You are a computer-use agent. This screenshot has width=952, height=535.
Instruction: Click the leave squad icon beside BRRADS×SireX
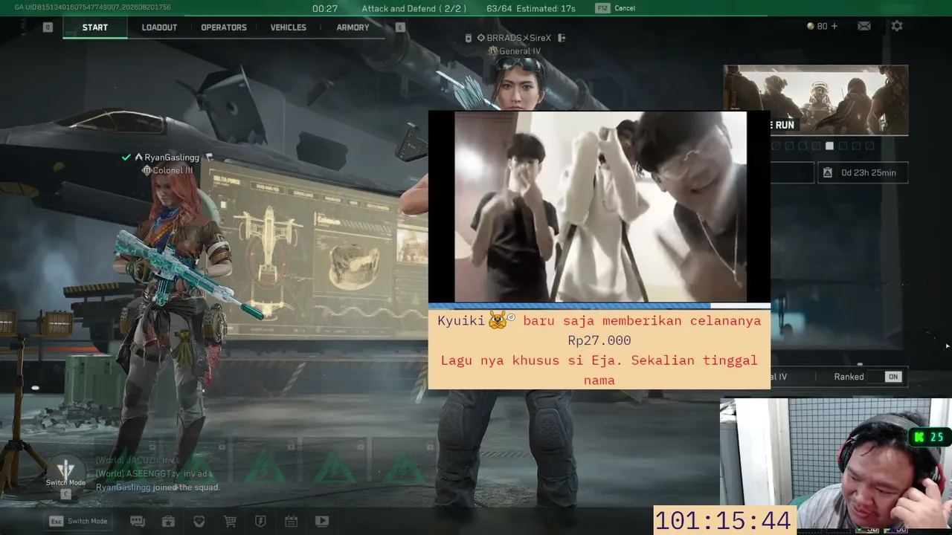[562, 38]
